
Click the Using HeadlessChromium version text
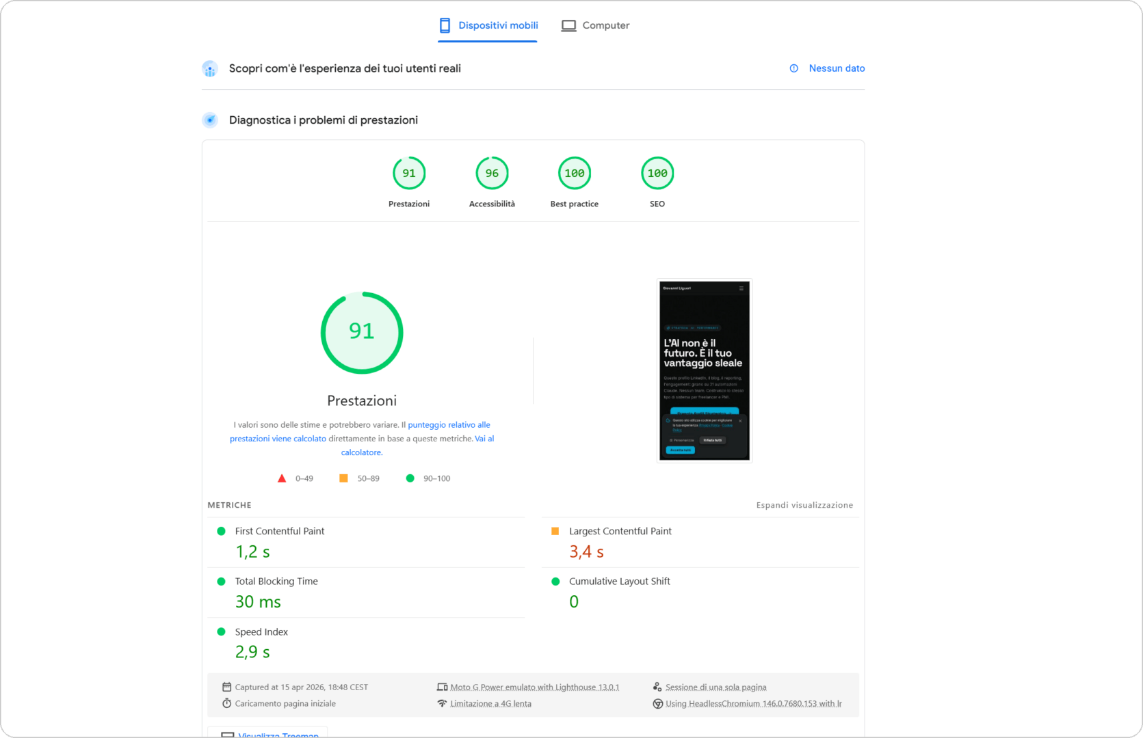tap(754, 703)
